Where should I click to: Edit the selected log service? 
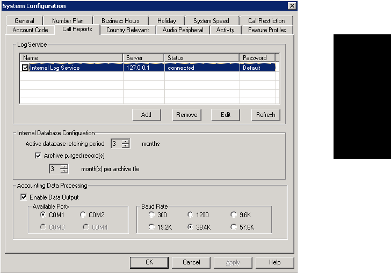tap(225, 114)
